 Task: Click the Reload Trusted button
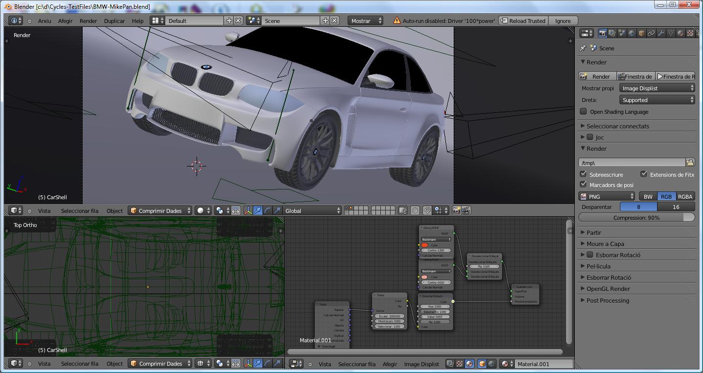(523, 21)
